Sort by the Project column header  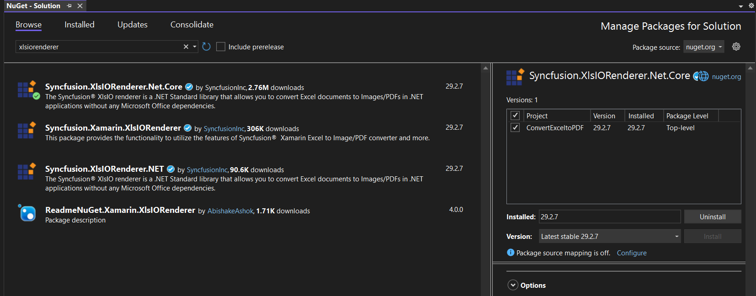[557, 116]
